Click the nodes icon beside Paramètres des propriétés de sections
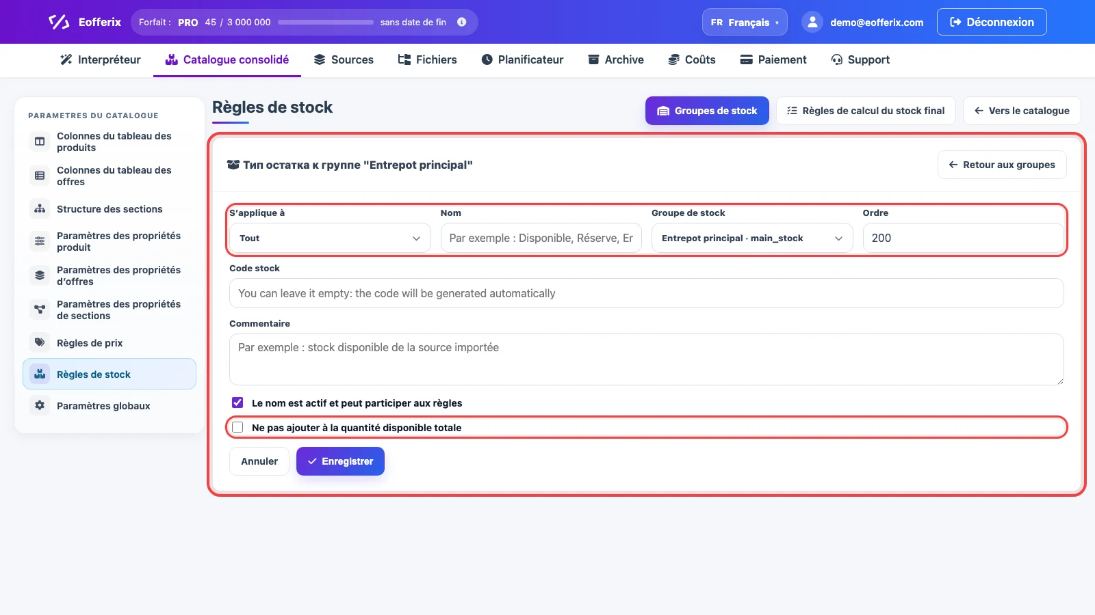This screenshot has width=1095, height=615. pos(40,310)
